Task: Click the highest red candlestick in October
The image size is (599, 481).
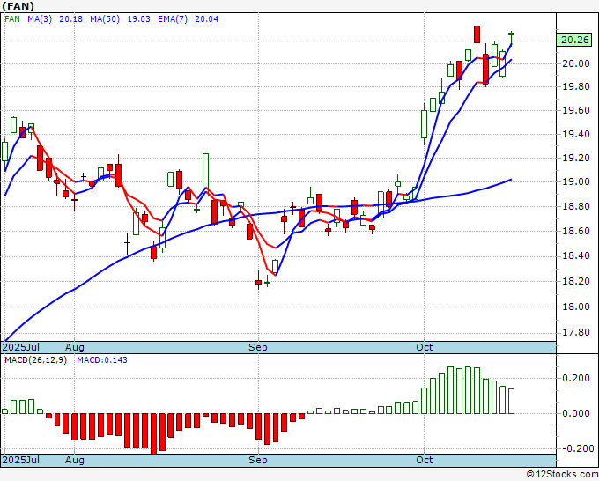Action: [477, 36]
